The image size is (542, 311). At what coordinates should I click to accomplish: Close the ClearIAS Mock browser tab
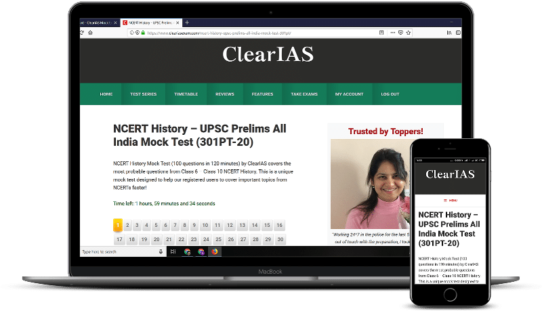click(115, 23)
